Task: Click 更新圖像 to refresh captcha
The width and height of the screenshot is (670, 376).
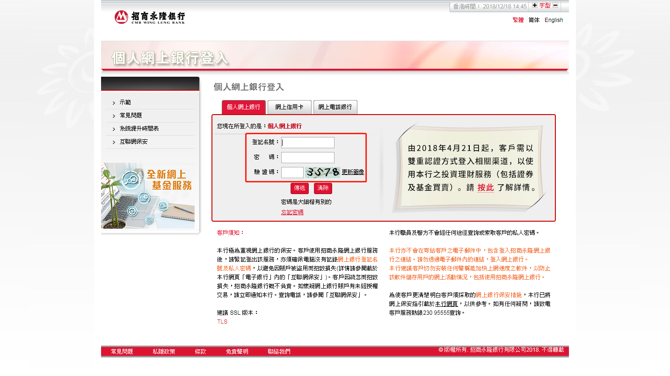Action: (353, 172)
